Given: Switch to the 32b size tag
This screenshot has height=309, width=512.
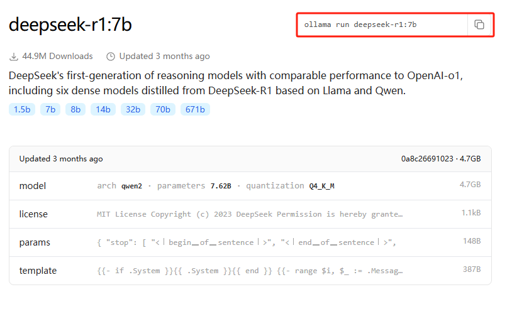Looking at the screenshot, I should 133,109.
